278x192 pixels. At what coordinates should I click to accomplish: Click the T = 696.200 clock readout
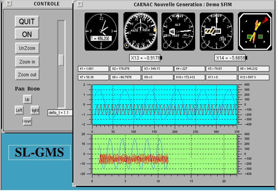coord(101,39)
